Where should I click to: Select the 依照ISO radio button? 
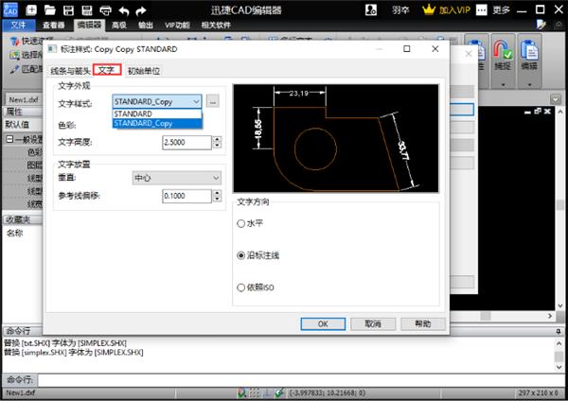coord(240,287)
